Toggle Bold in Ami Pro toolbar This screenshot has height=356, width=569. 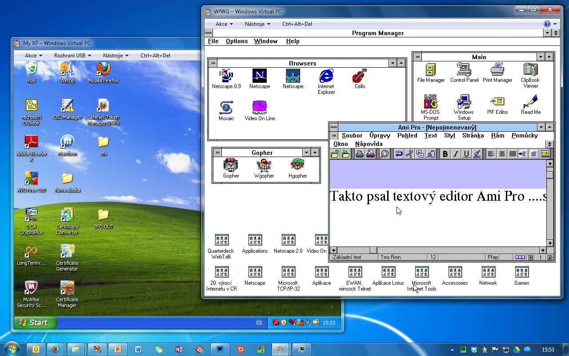click(445, 154)
